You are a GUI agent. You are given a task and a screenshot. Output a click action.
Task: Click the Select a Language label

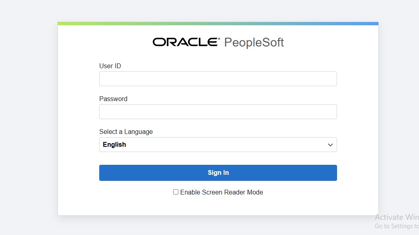click(x=126, y=132)
